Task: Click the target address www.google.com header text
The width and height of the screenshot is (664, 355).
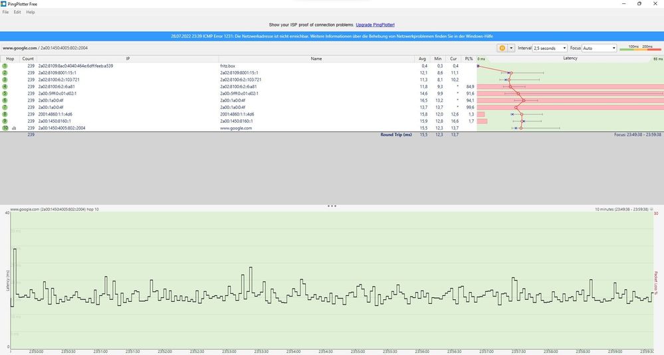Action: click(x=19, y=48)
